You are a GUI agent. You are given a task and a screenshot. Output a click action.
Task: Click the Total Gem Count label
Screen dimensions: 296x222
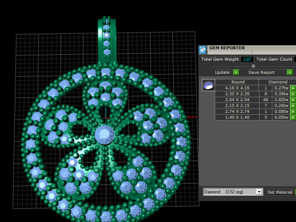click(274, 59)
